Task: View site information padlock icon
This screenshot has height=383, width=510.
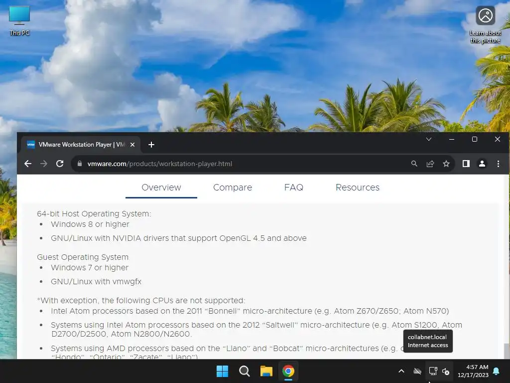Action: pos(80,164)
